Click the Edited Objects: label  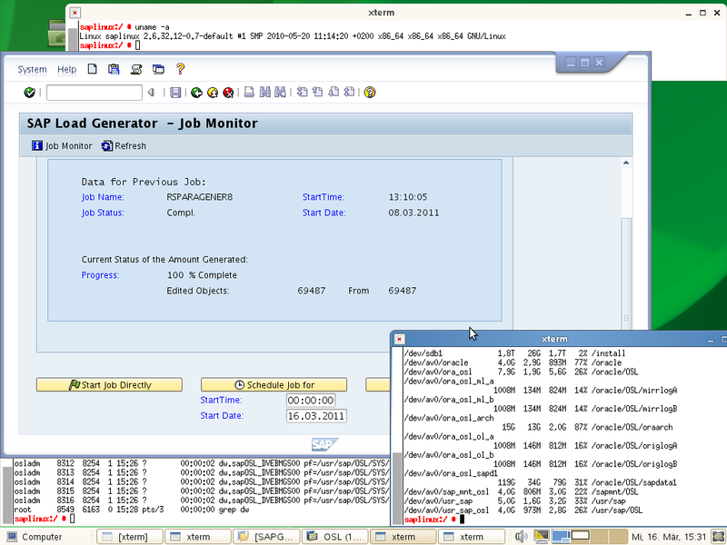(x=198, y=291)
